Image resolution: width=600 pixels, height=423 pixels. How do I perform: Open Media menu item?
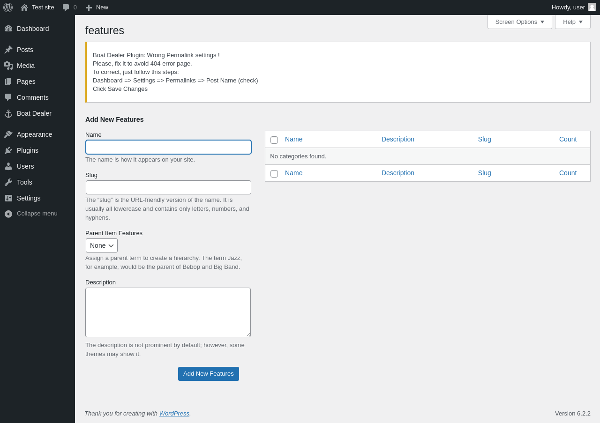tap(37, 66)
